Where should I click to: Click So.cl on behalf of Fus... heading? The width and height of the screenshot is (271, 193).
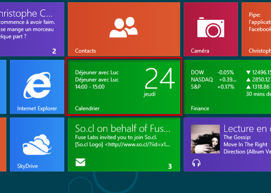pos(123,129)
